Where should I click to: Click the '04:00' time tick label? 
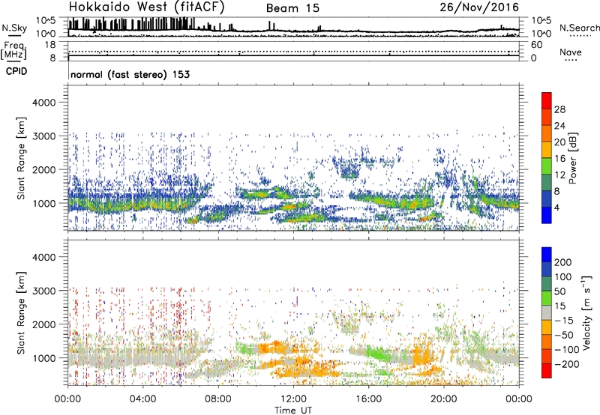tap(143, 399)
